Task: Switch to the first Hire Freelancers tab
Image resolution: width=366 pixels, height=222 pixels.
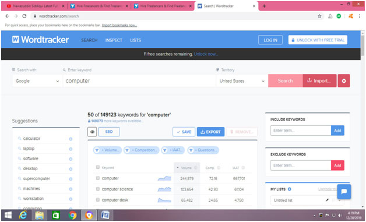Action: click(x=99, y=6)
